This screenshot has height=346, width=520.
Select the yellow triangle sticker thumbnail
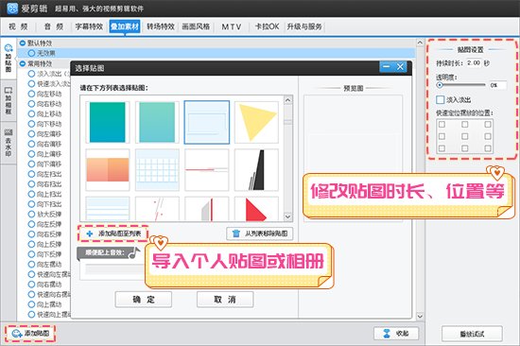(x=256, y=122)
